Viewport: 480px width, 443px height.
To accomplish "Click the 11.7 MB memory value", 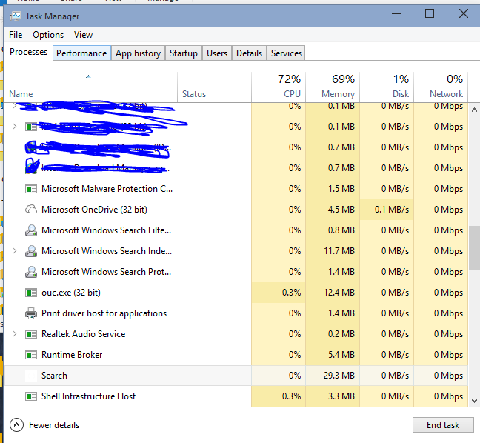I will click(339, 251).
